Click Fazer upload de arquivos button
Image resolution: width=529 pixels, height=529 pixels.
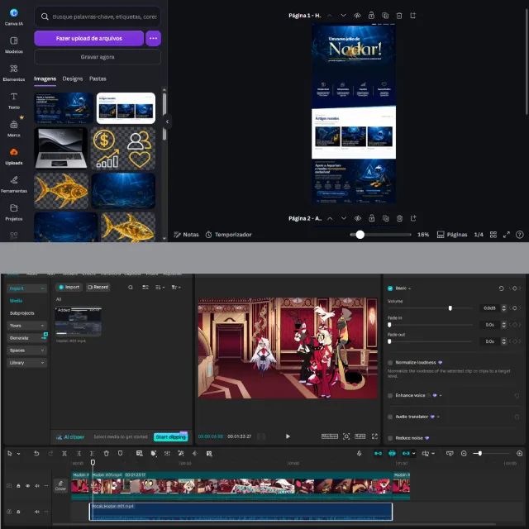tap(89, 39)
